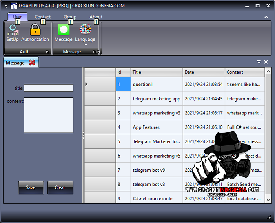The image size is (275, 223).
Task: Click the Authorization padlock icon
Action: [35, 30]
